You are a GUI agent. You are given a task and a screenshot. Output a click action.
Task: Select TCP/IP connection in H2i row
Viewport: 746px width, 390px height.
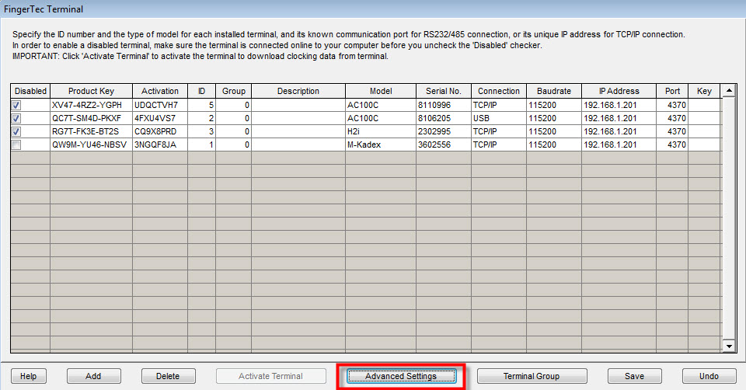(x=499, y=132)
